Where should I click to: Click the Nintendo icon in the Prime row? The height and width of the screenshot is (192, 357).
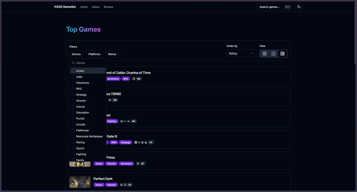tap(138, 164)
